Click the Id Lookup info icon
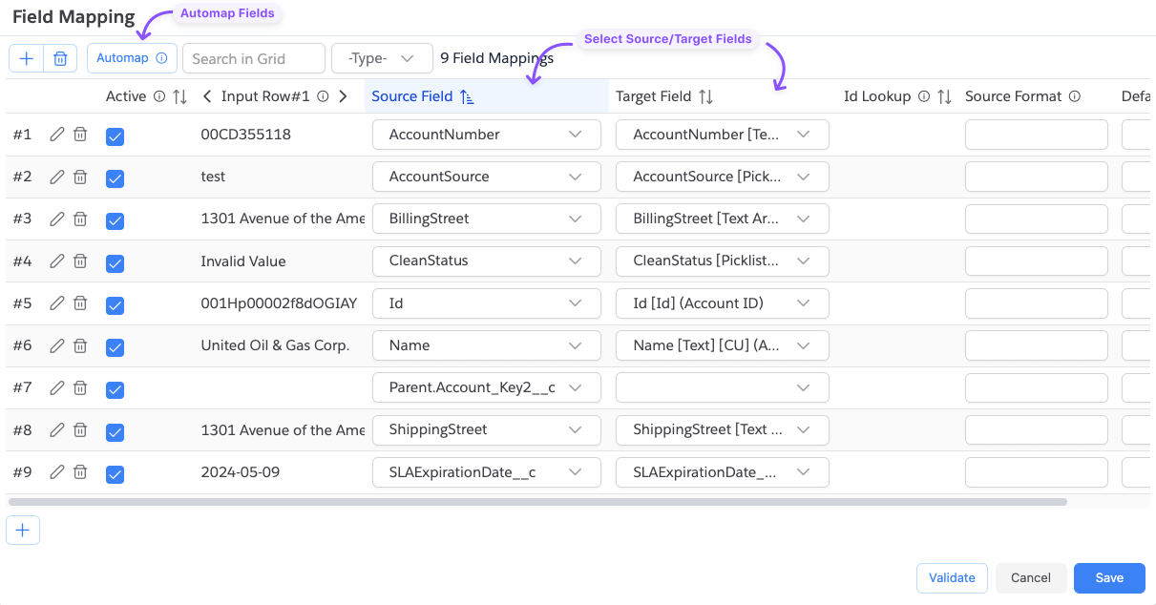This screenshot has width=1156, height=605. [x=924, y=96]
